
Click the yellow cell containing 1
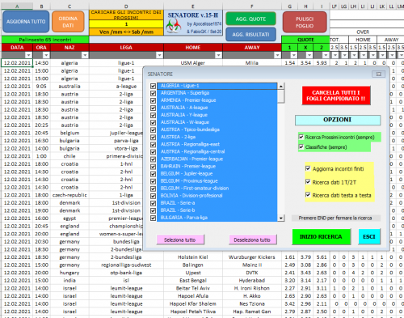click(x=126, y=24)
